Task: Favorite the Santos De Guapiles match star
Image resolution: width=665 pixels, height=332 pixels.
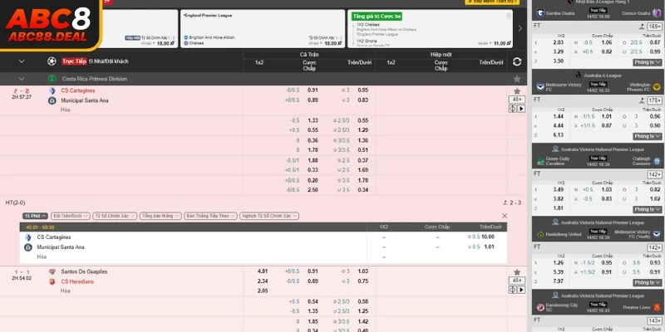Action: coord(517,271)
